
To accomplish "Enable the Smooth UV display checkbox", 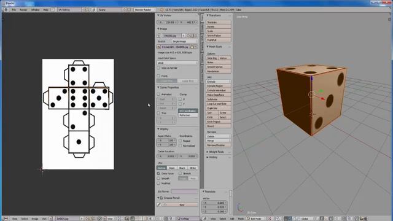I will tap(158, 179).
